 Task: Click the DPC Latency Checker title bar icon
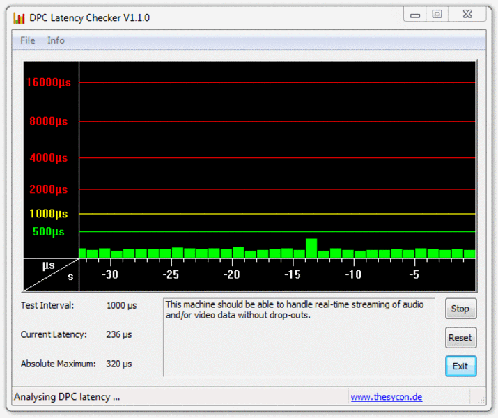(x=19, y=17)
